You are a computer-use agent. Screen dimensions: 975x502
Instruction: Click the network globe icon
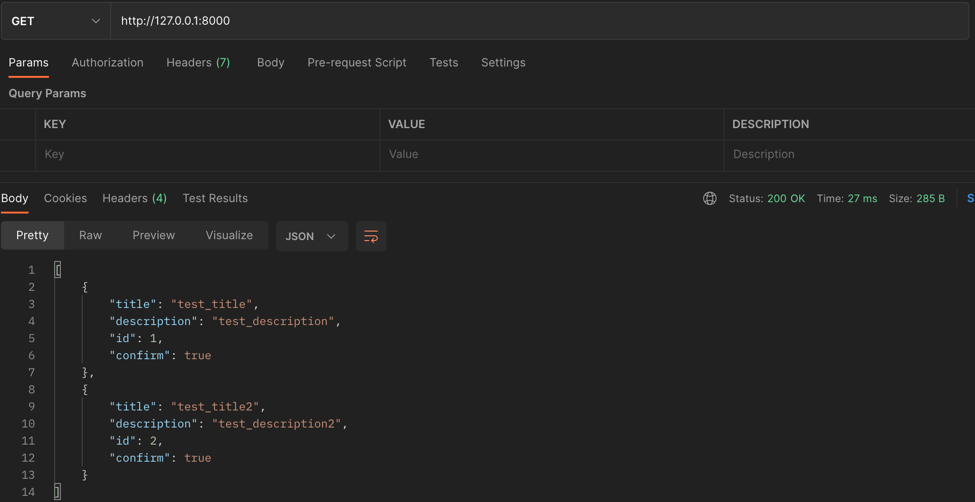click(710, 198)
